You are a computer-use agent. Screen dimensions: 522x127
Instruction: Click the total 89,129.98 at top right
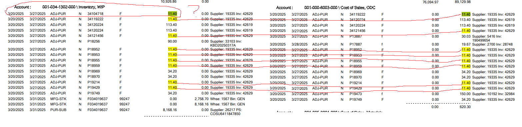[x=462, y=2]
